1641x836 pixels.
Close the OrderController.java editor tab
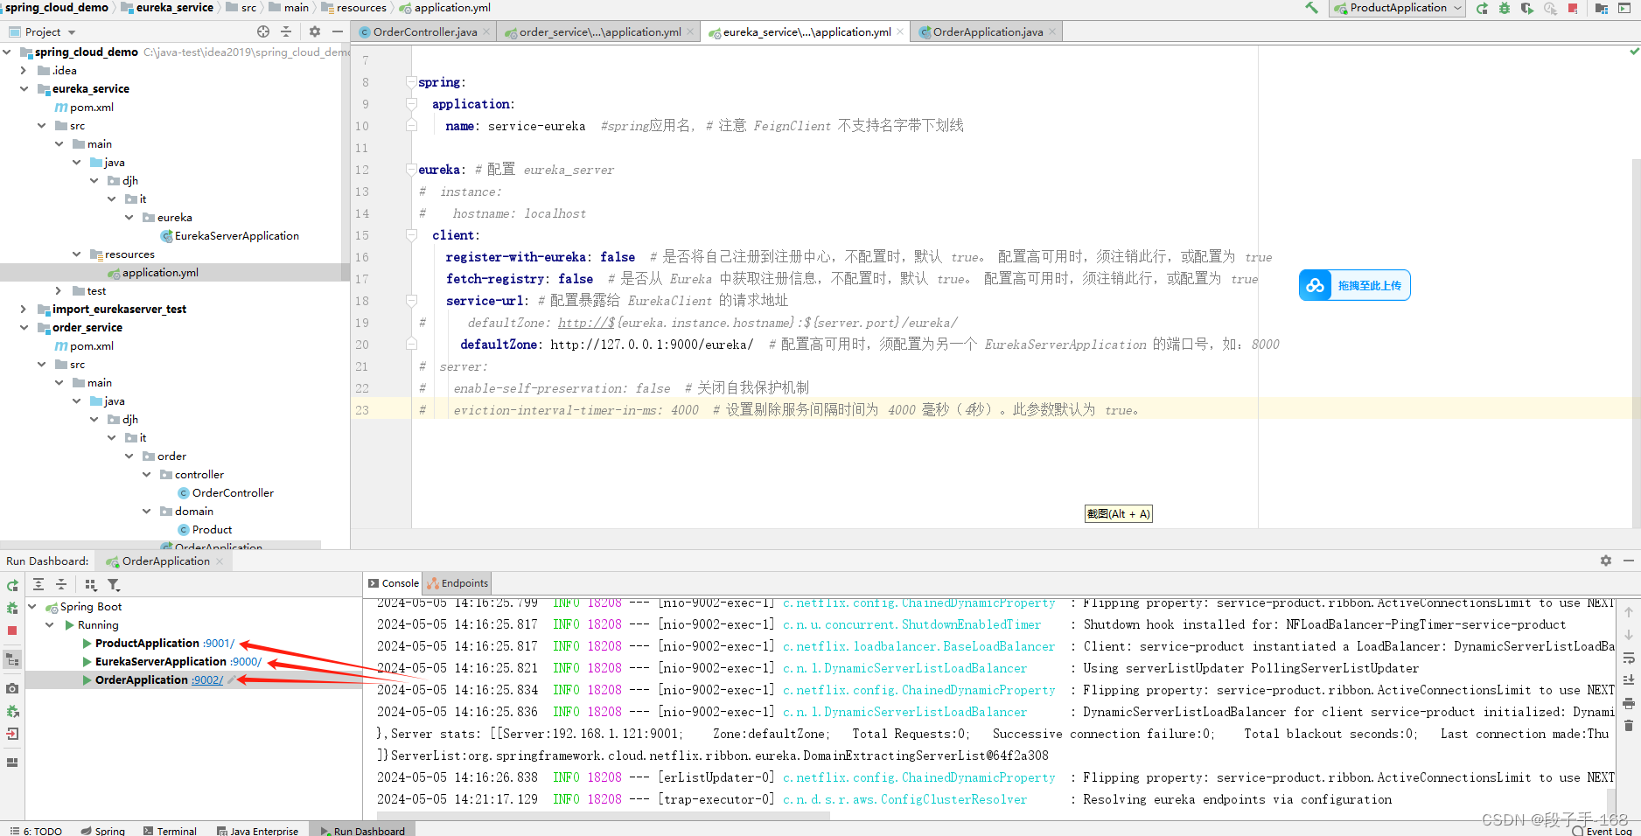(x=486, y=32)
